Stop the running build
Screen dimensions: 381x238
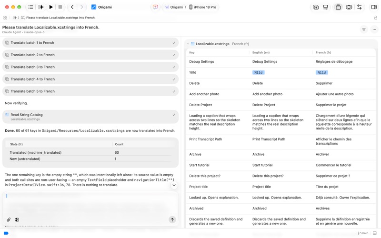pos(60,7)
